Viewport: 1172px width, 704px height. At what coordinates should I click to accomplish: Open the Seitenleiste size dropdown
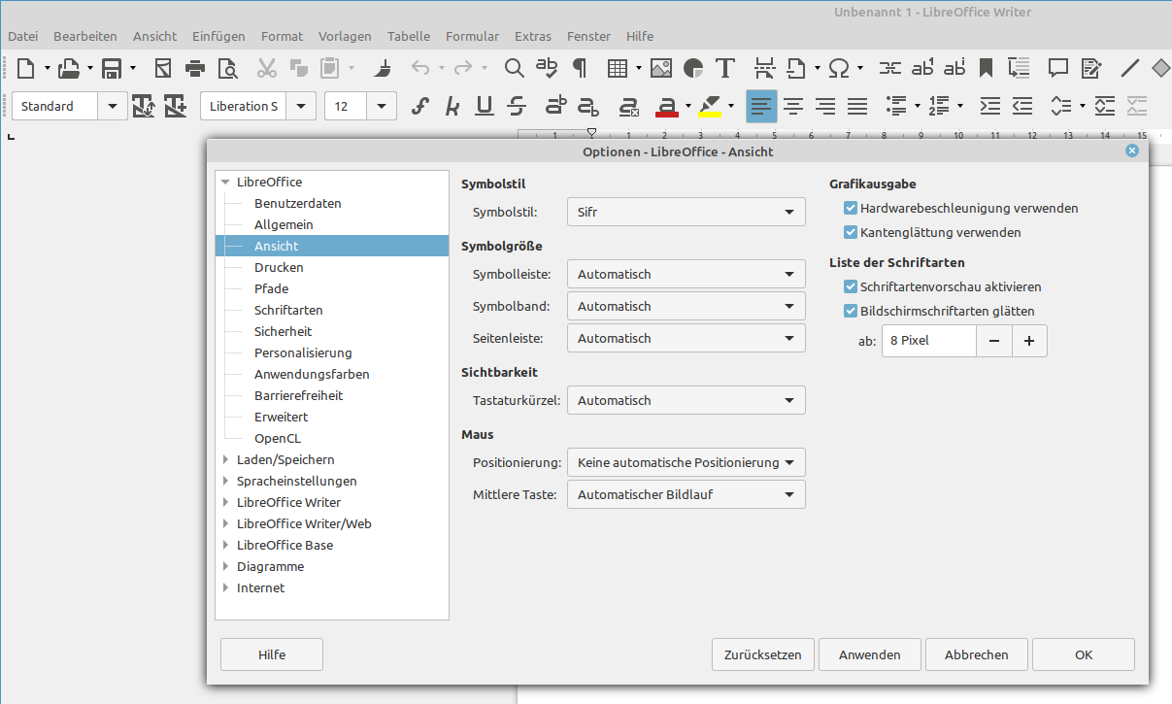686,339
